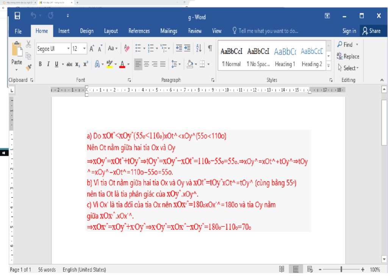This screenshot has width=388, height=276.
Task: Switch to the Design tab
Action: coord(87,31)
